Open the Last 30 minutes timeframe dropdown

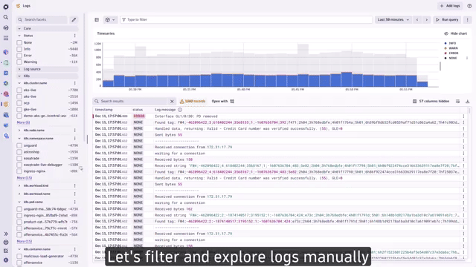point(393,20)
